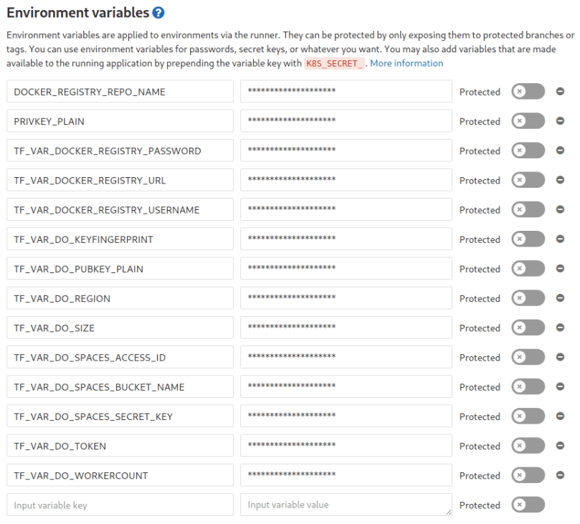Screen dimensions: 580x524
Task: Remove the PRIVKEY_PLAIN variable row
Action: [560, 121]
